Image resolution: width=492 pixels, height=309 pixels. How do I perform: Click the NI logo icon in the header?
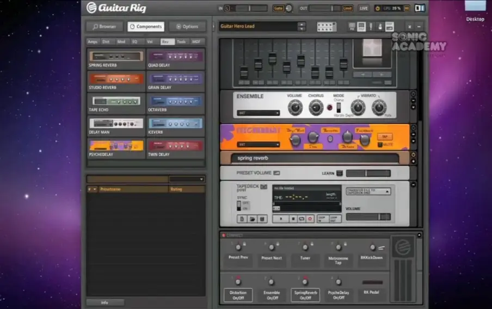pos(420,8)
